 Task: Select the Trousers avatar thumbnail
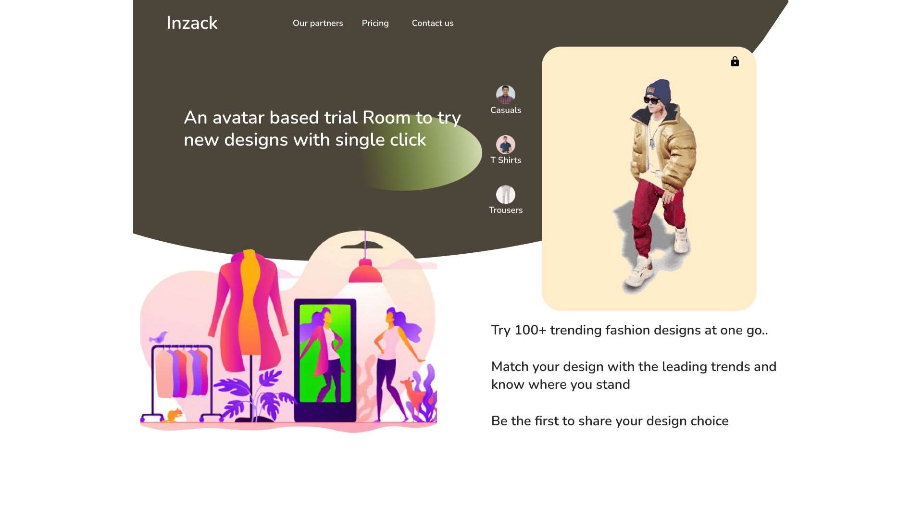tap(505, 195)
